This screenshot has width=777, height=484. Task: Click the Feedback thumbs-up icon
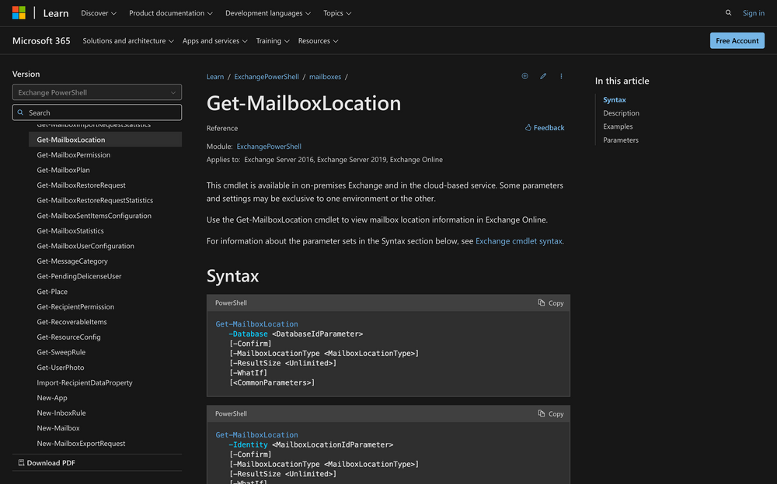pos(529,127)
